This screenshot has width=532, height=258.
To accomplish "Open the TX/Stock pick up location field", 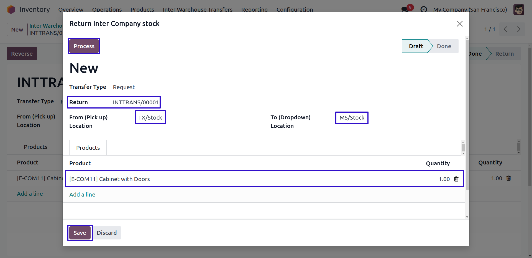I will (x=150, y=118).
